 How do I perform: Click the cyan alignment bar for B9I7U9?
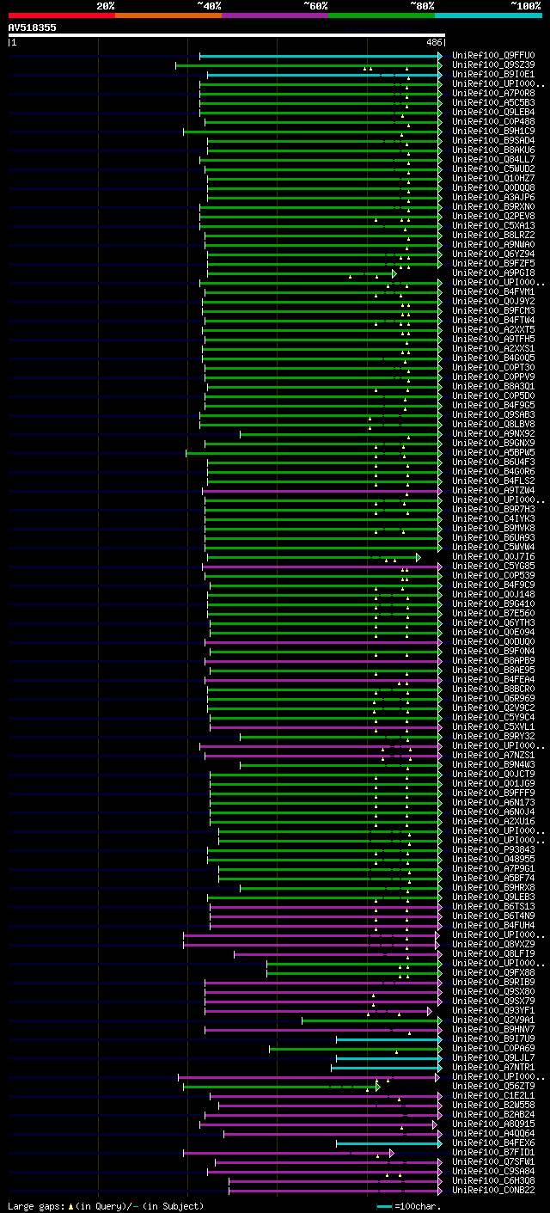click(x=389, y=1039)
